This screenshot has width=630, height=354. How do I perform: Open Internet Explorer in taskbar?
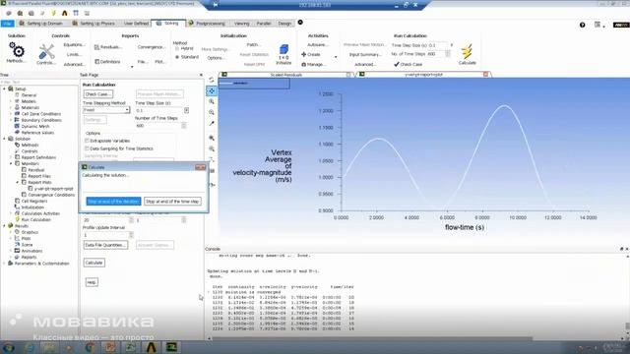(29, 347)
